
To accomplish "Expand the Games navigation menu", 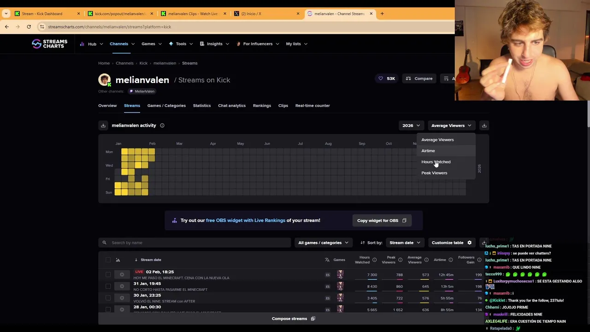I will [x=151, y=44].
